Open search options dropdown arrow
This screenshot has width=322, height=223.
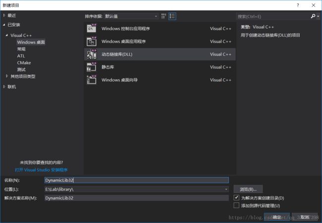tap(318, 16)
